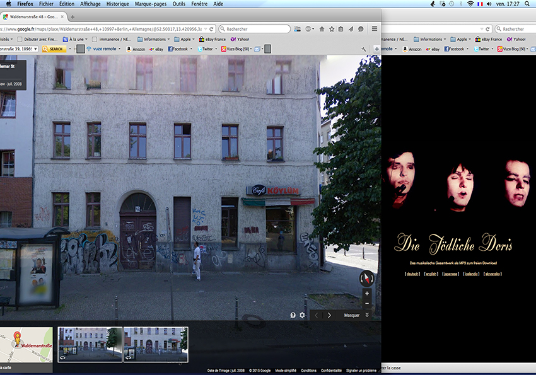
Task: Click the Waldemarstraße mini map
Action: (26, 345)
